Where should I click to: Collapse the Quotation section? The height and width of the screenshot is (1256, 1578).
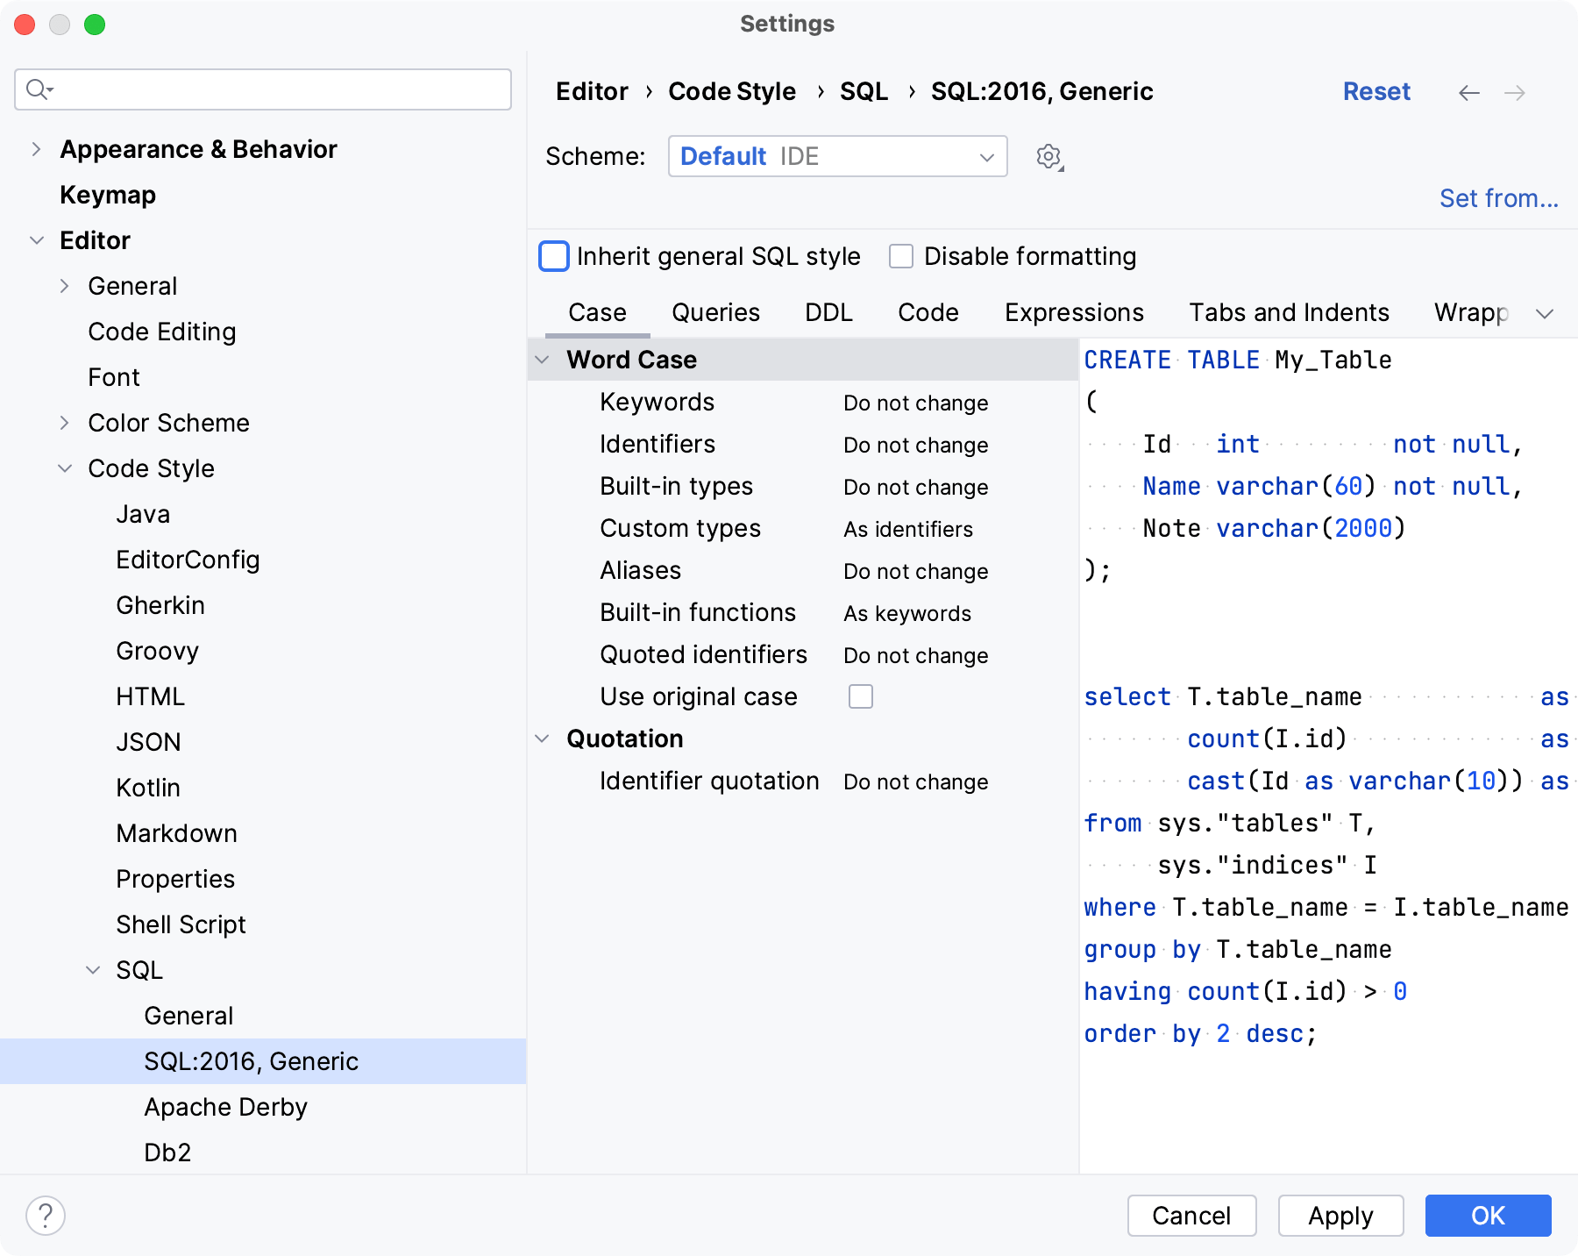[542, 739]
